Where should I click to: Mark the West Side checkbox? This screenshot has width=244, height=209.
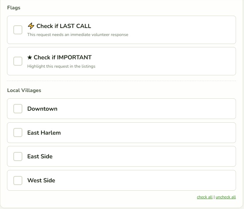18,180
